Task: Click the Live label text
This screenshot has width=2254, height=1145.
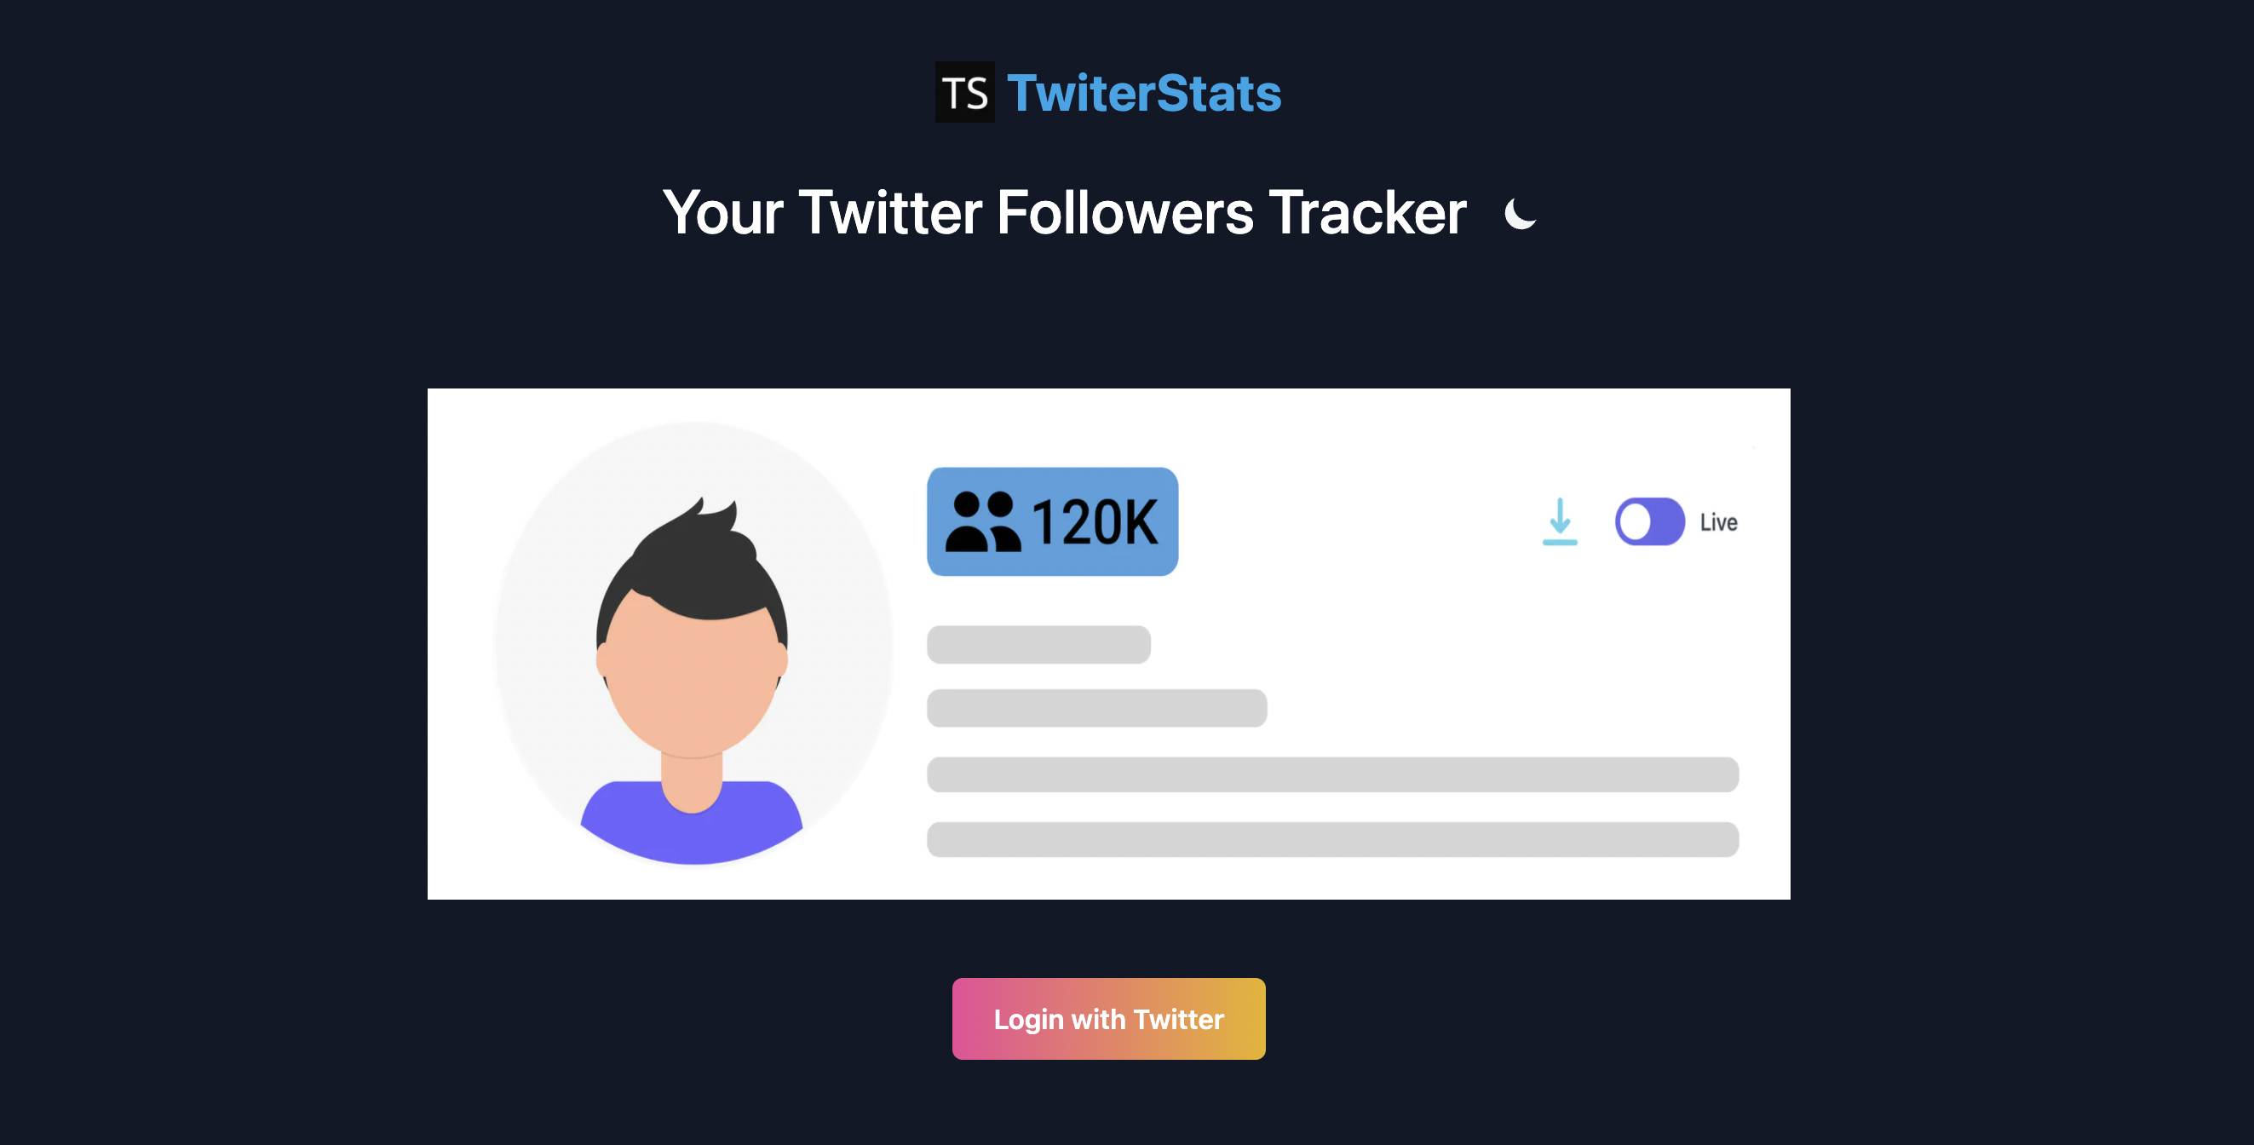Action: click(x=1718, y=522)
